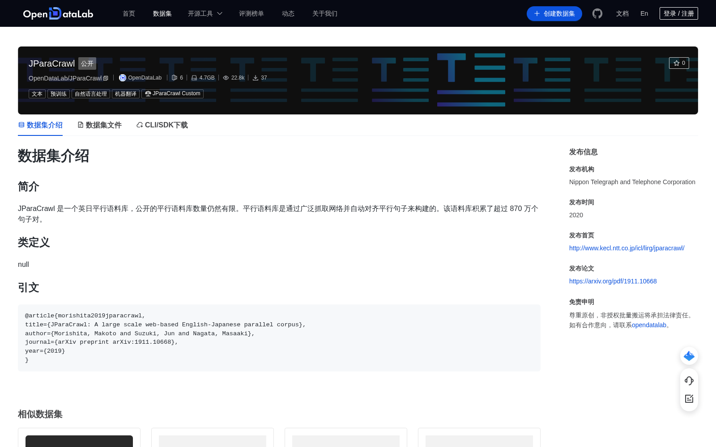Screen dimensions: 716x447
Task: Go to 首页 in the navigation
Action: (x=129, y=13)
